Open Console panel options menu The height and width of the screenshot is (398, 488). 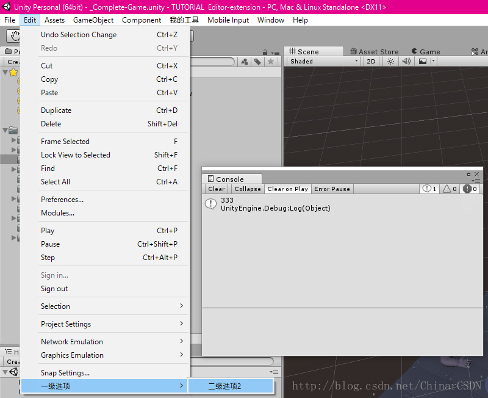click(476, 181)
